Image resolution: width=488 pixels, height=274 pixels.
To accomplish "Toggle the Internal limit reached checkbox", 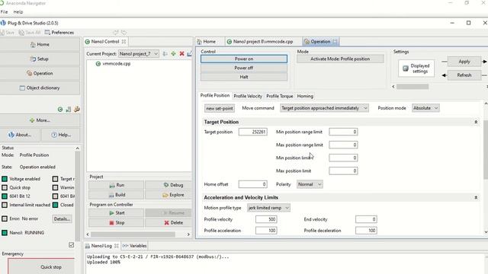I will pyautogui.click(x=5, y=205).
